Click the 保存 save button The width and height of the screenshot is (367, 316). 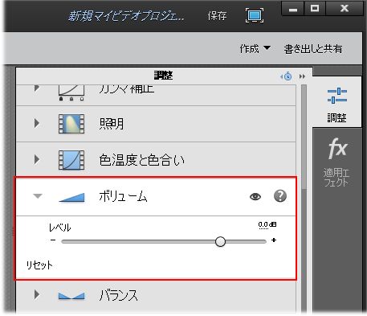217,16
